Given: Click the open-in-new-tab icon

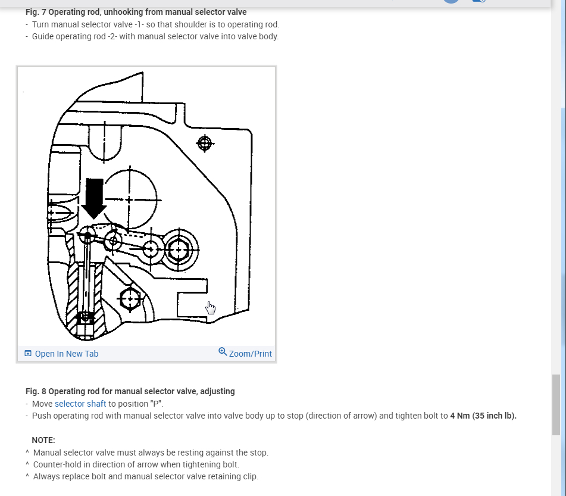Looking at the screenshot, I should (28, 353).
